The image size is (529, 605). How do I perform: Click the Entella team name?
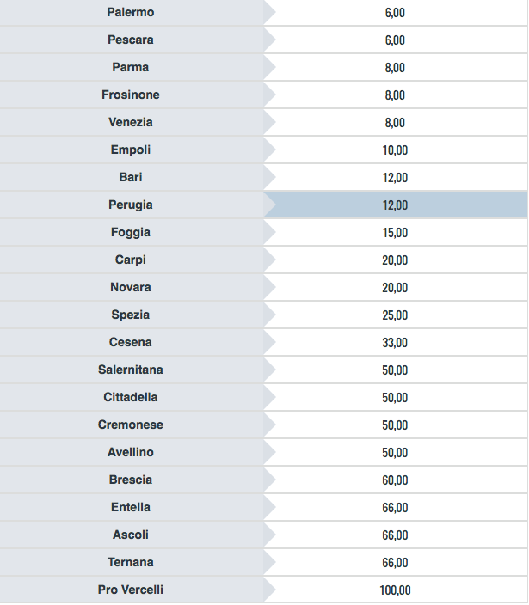(131, 507)
